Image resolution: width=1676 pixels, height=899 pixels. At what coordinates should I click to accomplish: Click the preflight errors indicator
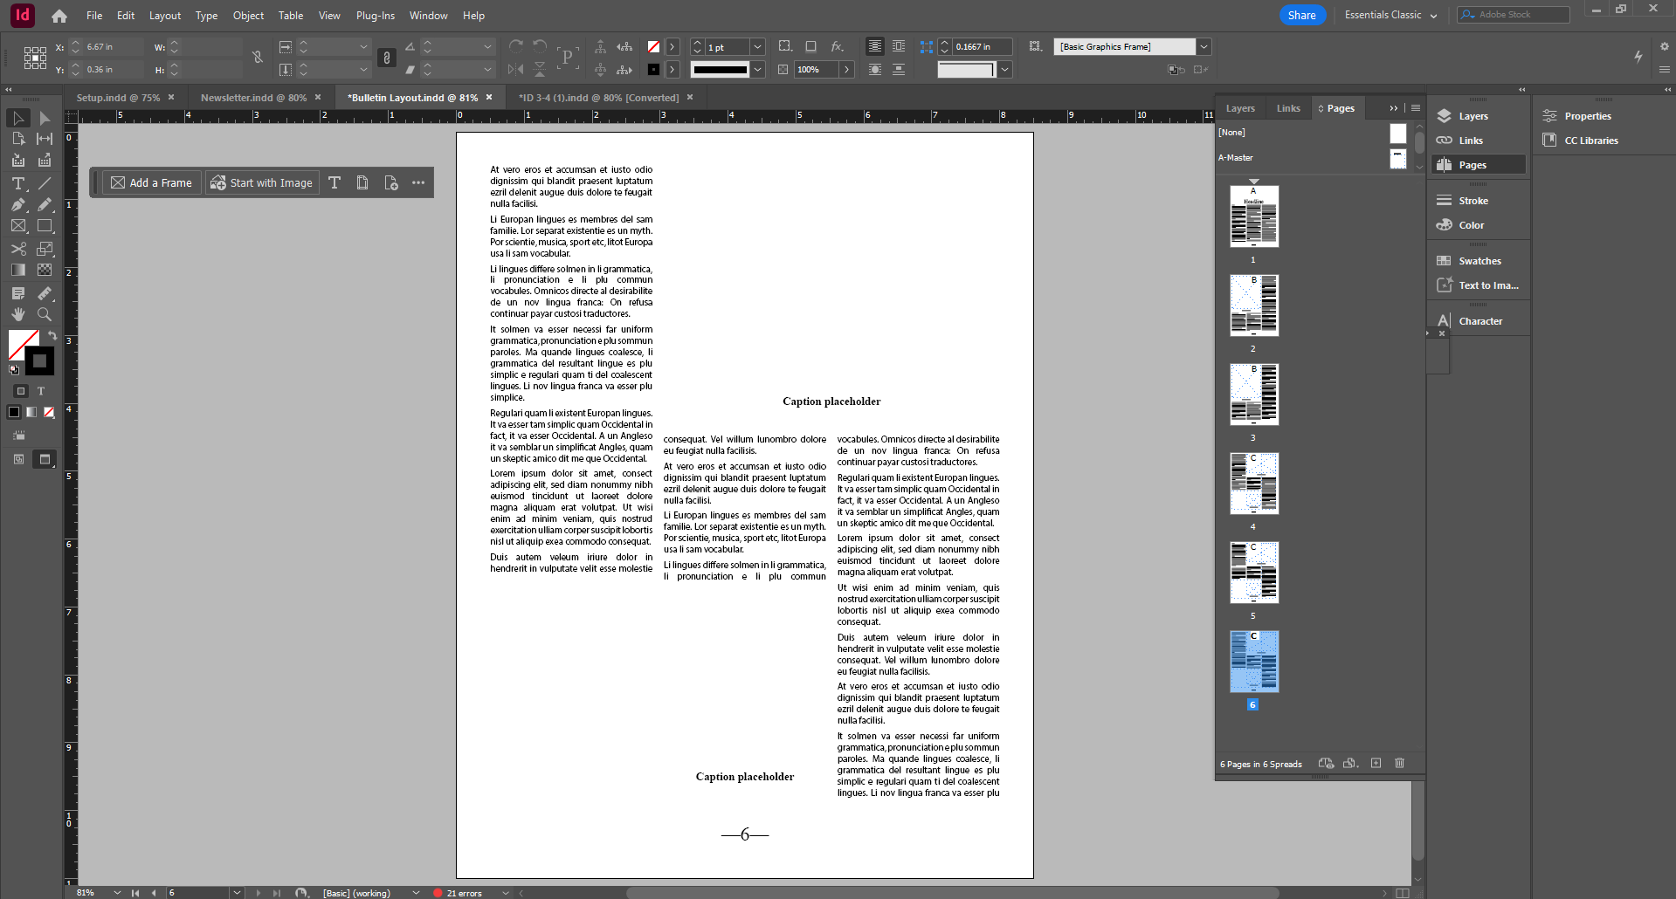462,893
